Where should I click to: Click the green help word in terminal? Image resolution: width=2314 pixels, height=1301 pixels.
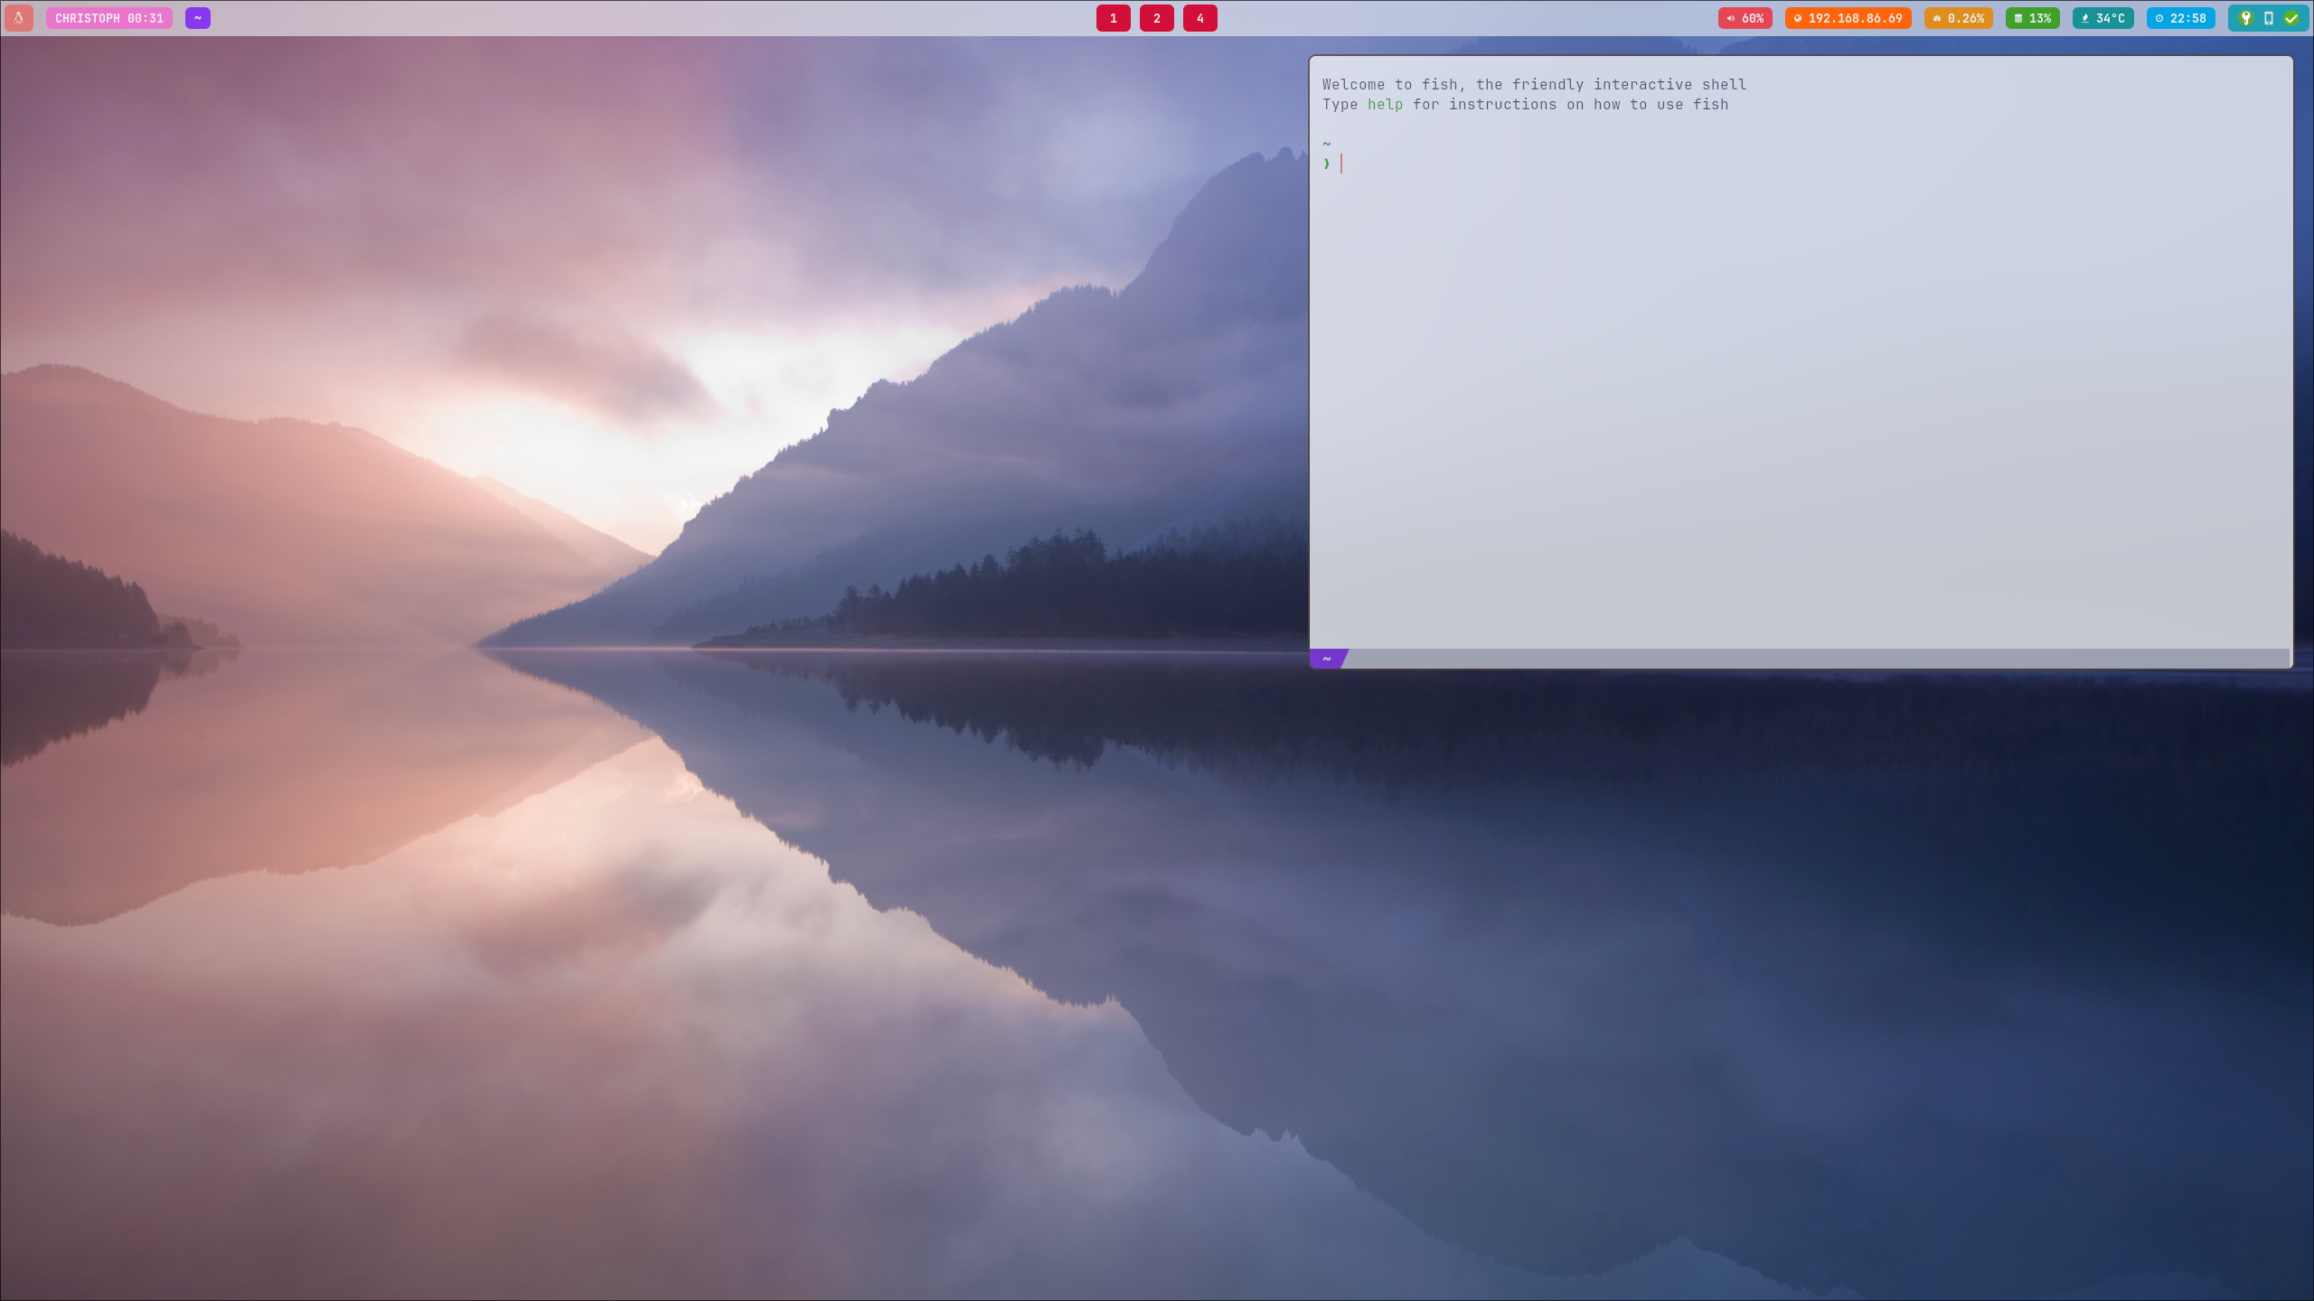[1385, 105]
